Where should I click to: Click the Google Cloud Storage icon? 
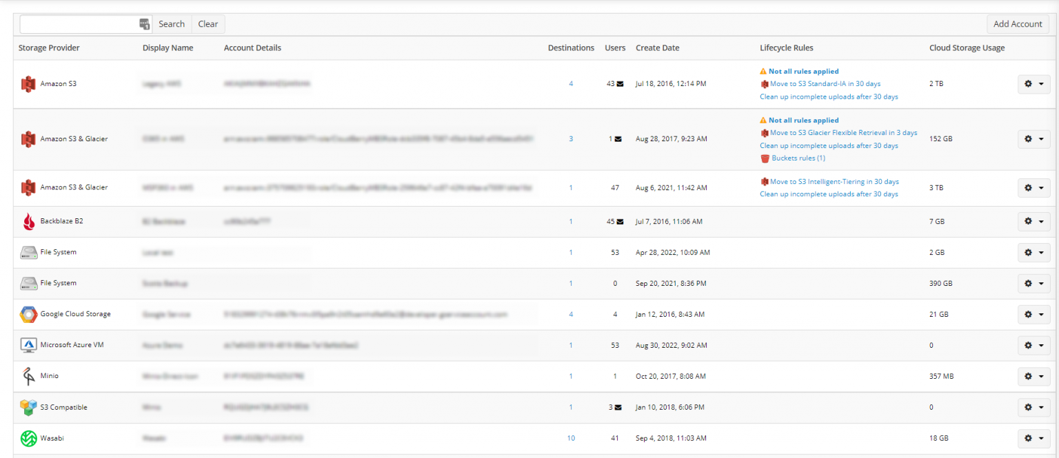click(x=28, y=314)
